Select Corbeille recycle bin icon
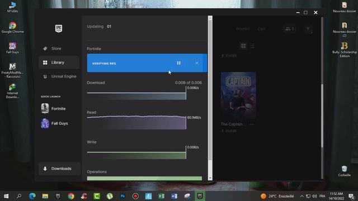The height and width of the screenshot is (201, 358). (x=345, y=171)
